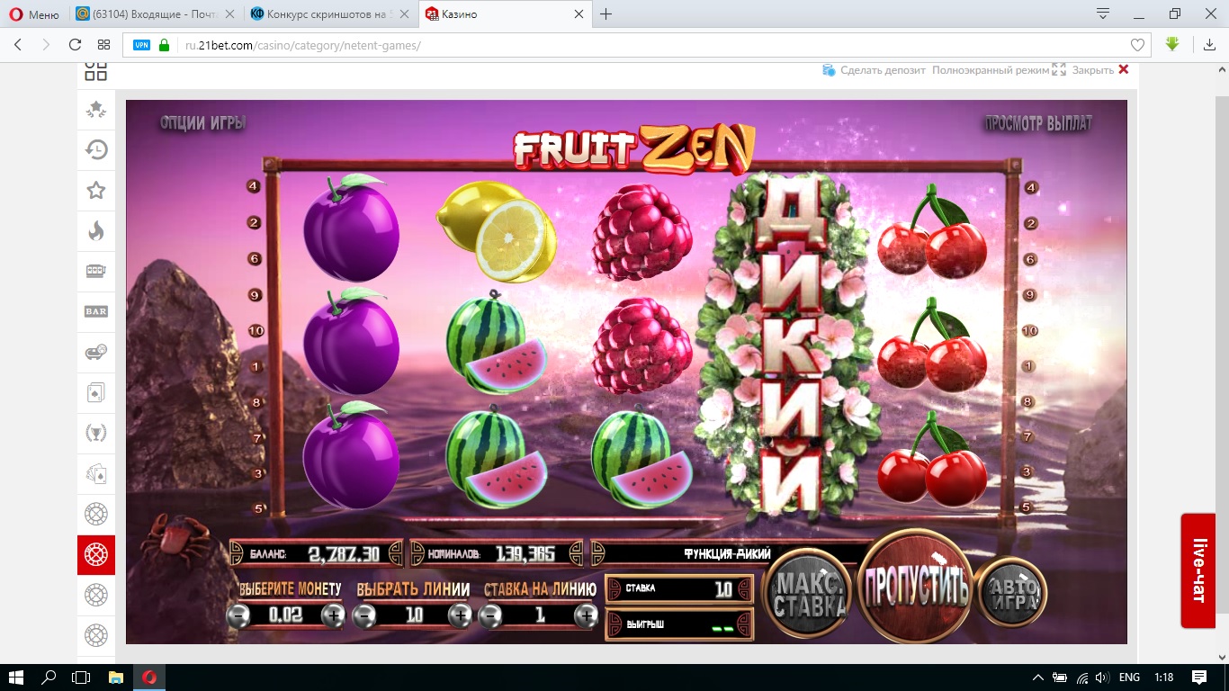This screenshot has height=691, width=1229.
Task: Click the Opera taskbar icon
Action: tap(149, 678)
